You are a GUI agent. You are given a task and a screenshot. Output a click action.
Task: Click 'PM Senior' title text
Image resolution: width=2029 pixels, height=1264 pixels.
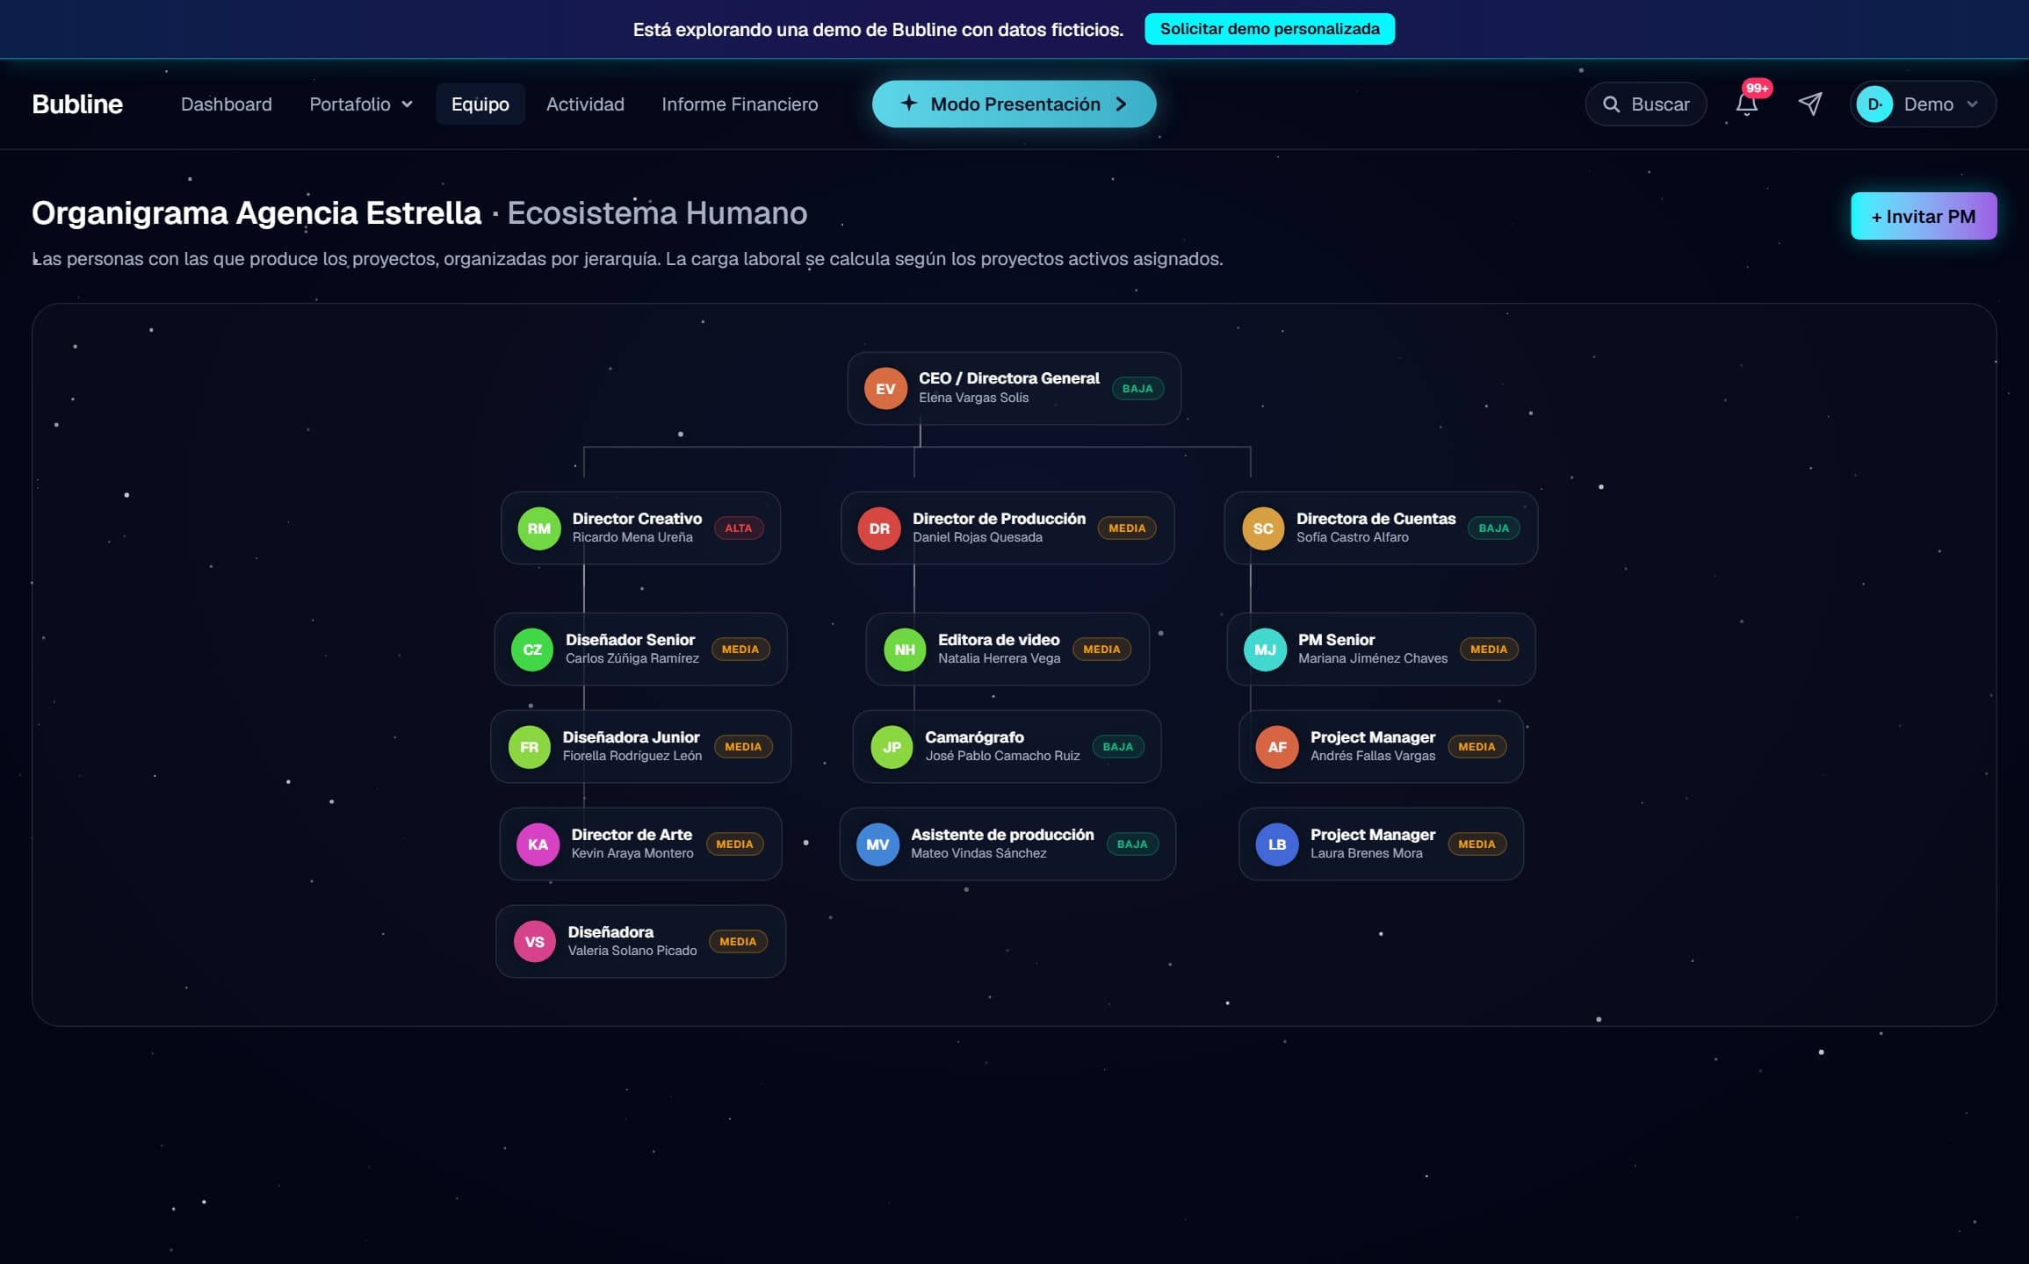pos(1336,640)
